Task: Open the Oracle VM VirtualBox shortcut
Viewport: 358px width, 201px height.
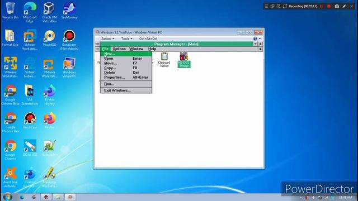Action: click(x=49, y=12)
